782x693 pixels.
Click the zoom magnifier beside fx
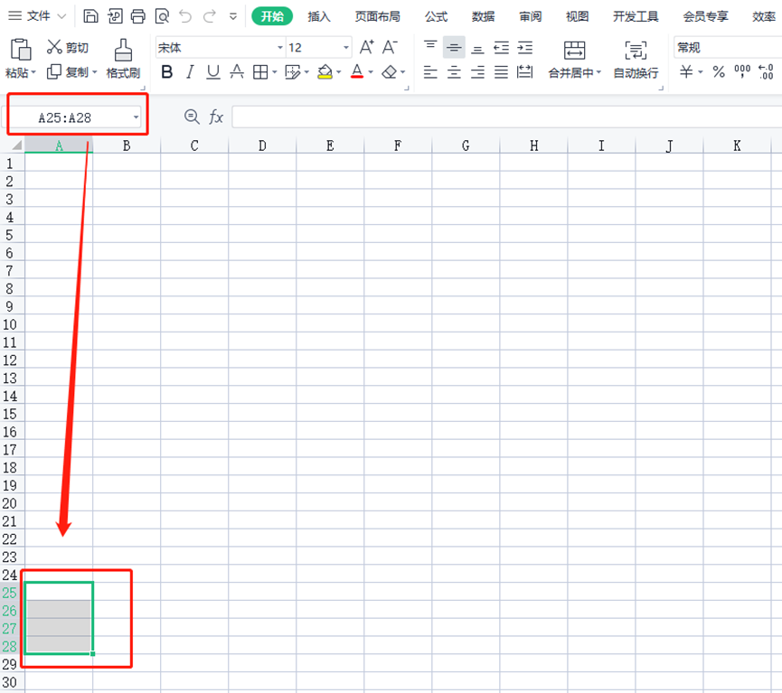tap(192, 117)
